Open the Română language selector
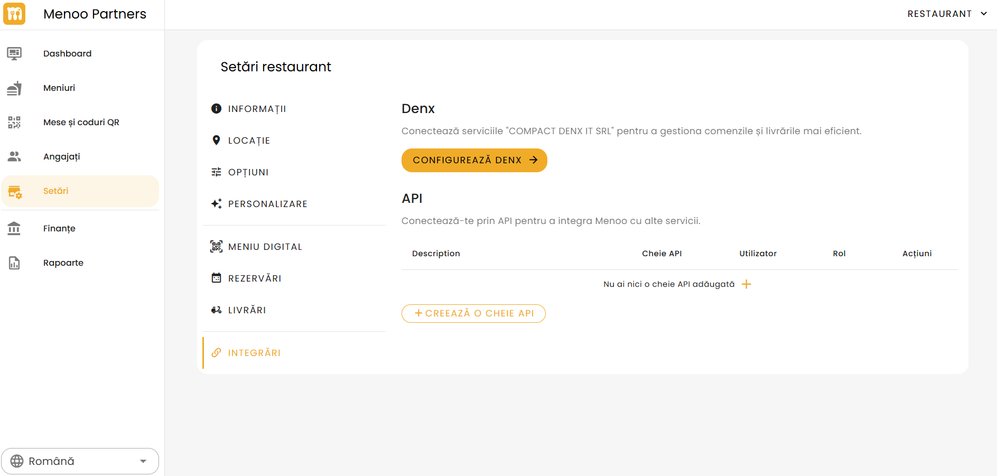 (x=80, y=461)
